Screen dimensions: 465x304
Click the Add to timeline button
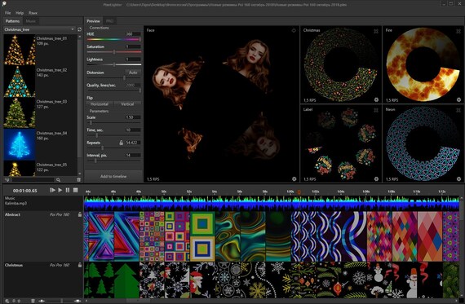(113, 176)
